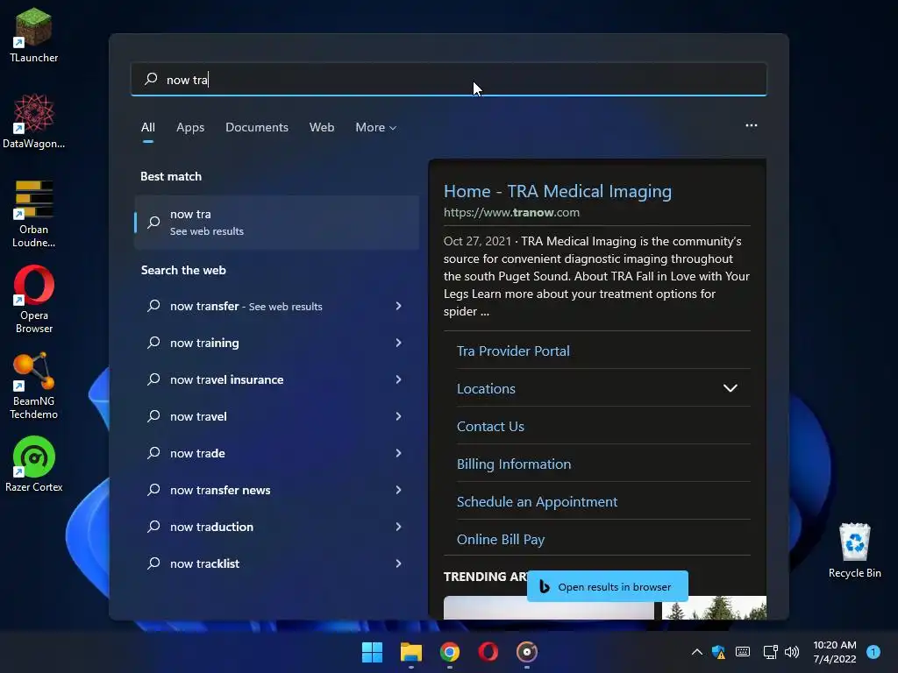This screenshot has height=673, width=898.
Task: Open Schedule an Appointment link
Action: point(537,502)
